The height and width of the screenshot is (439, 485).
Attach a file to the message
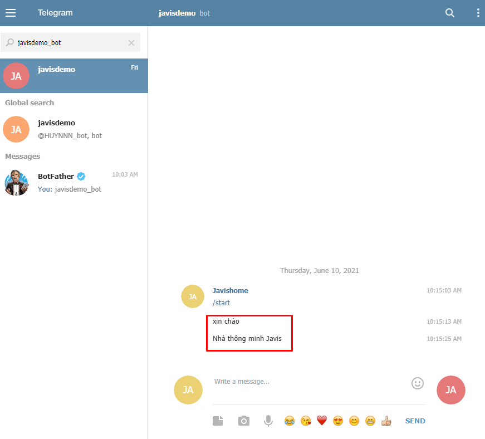(x=218, y=421)
